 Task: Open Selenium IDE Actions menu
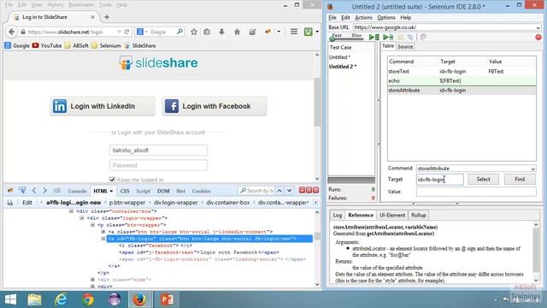pos(363,17)
